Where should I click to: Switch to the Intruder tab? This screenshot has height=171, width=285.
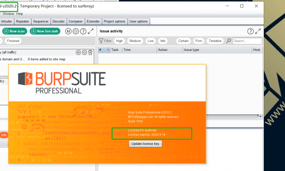point(6,21)
